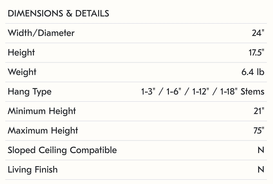
Task: Click the 17.5" height value
Action: [256, 53]
